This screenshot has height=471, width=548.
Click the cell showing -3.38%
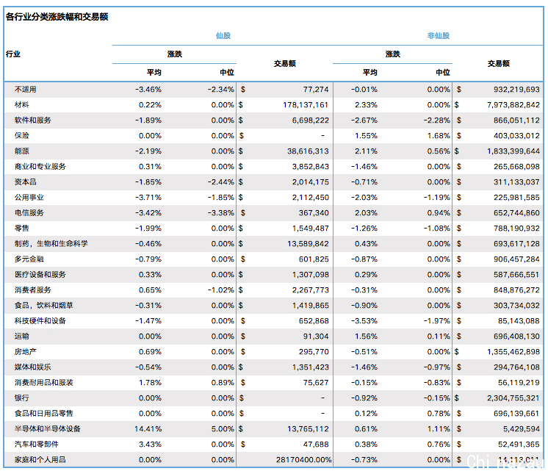[x=221, y=212]
